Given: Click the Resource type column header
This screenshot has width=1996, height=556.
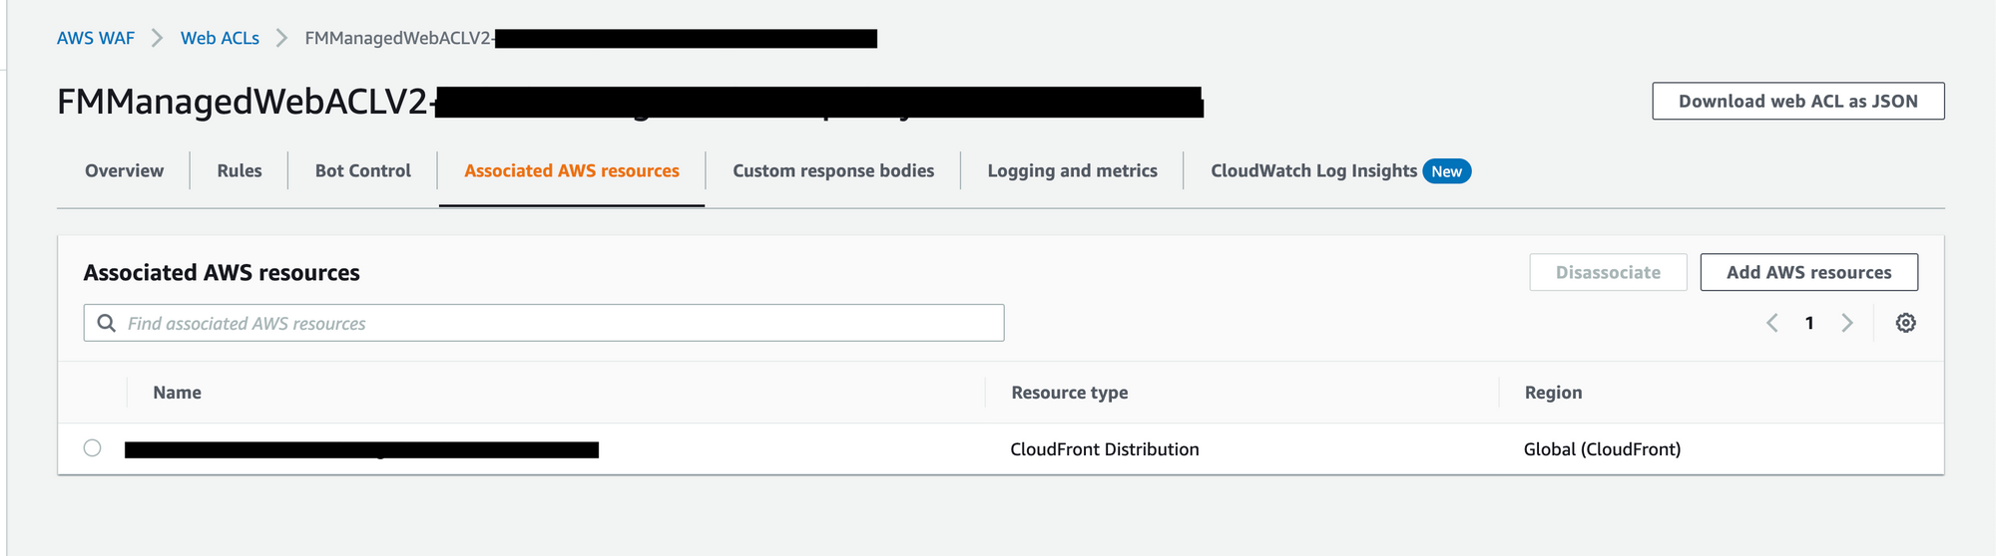Looking at the screenshot, I should (1070, 393).
